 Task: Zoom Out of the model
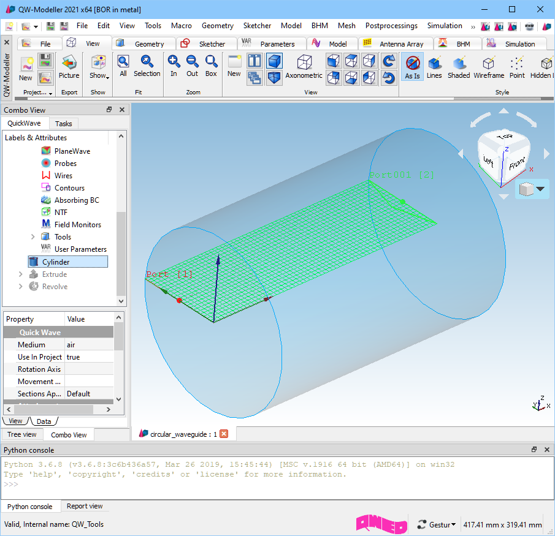pyautogui.click(x=192, y=66)
